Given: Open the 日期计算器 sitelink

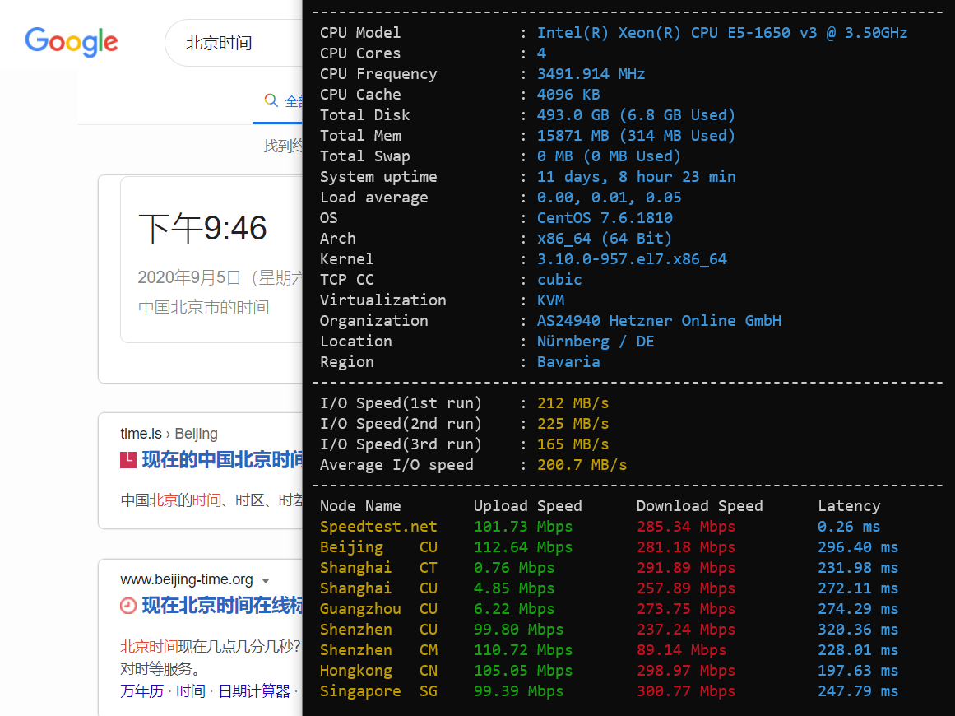Looking at the screenshot, I should 254,690.
